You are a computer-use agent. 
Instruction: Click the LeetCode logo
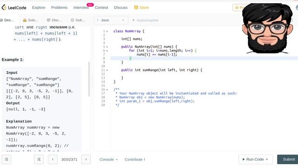pyautogui.click(x=14, y=7)
